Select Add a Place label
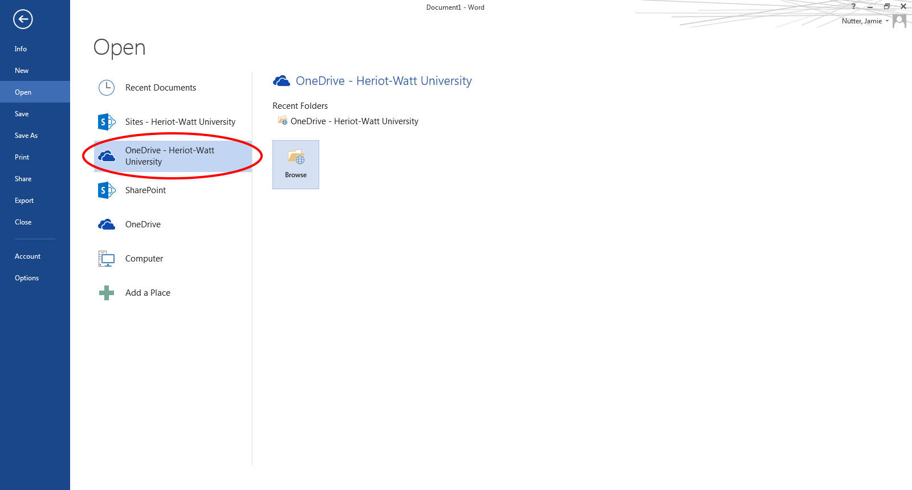 pos(148,293)
